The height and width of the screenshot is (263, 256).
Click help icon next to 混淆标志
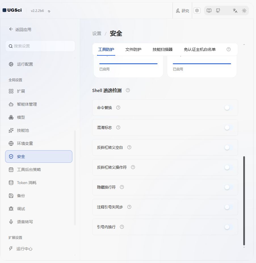click(118, 128)
